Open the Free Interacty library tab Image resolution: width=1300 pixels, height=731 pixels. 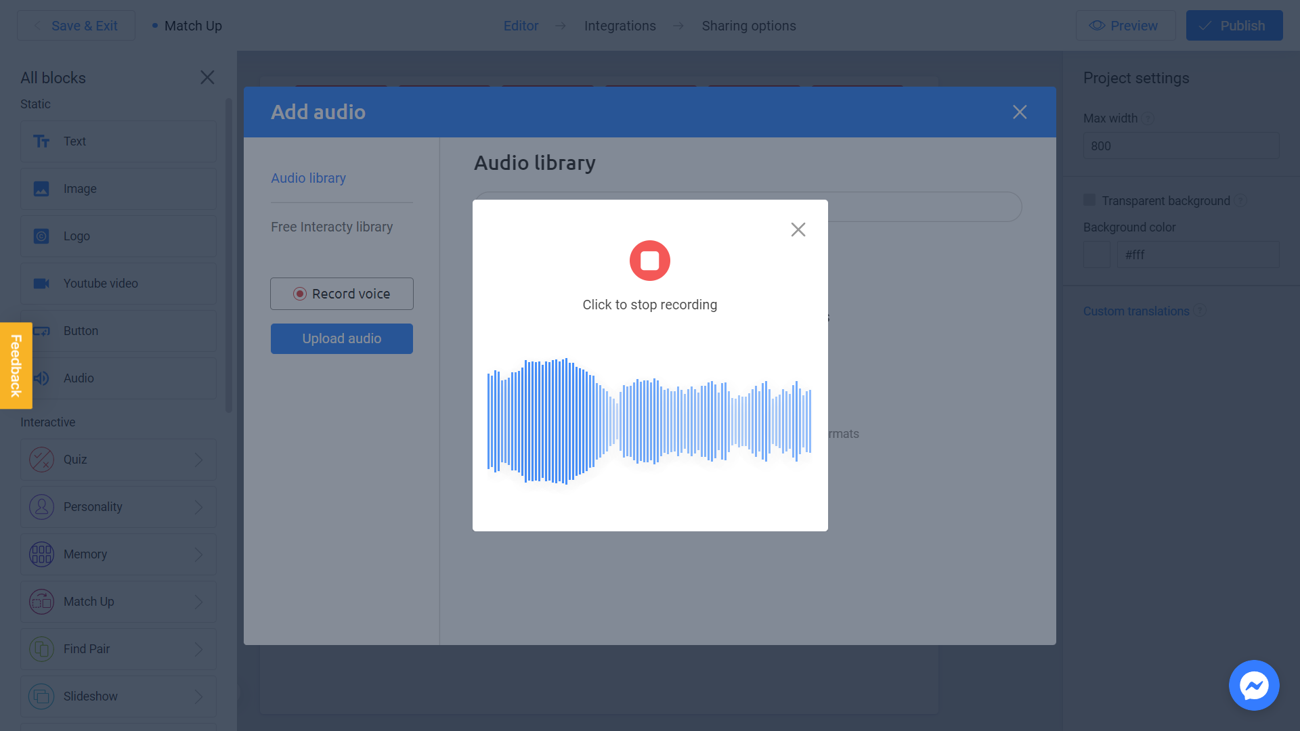[331, 226]
